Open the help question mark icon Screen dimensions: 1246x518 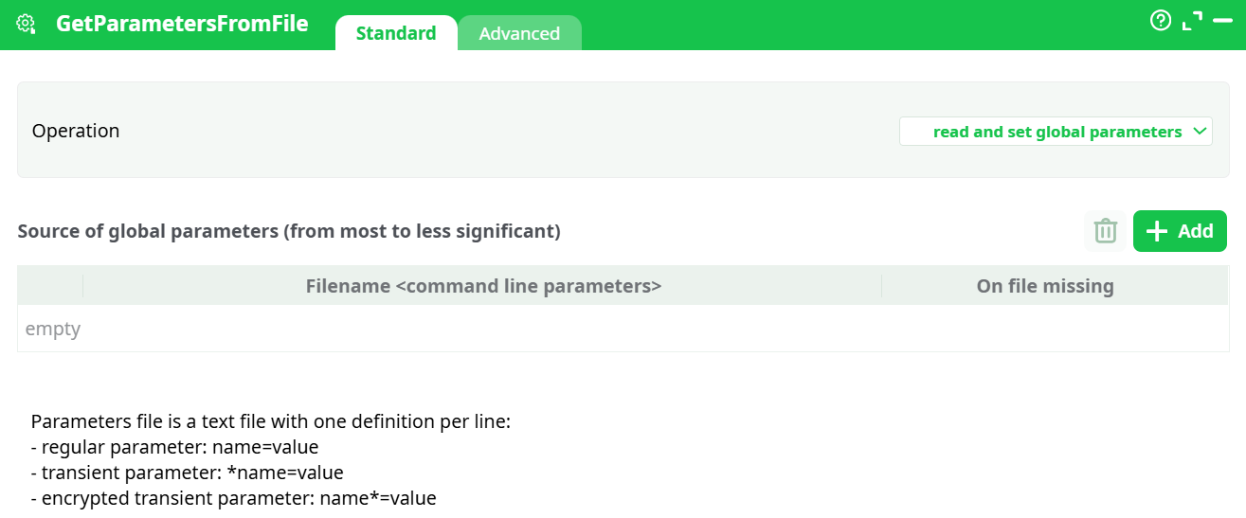pyautogui.click(x=1161, y=20)
